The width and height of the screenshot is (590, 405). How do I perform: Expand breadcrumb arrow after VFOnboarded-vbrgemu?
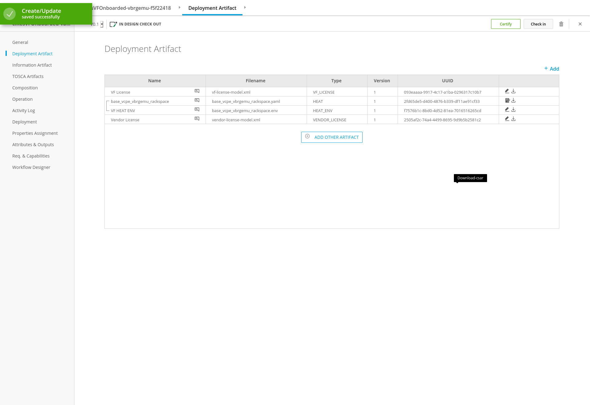pyautogui.click(x=179, y=7)
